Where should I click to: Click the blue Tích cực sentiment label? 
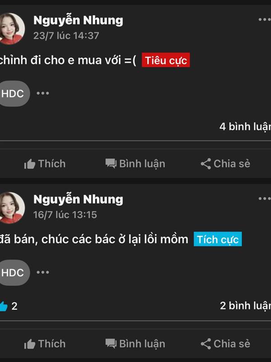218,239
